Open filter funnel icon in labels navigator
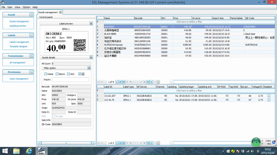277x155 pixels. [x=158, y=143]
